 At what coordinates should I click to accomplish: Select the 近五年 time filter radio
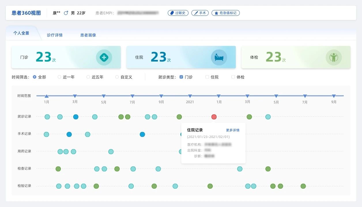88,77
